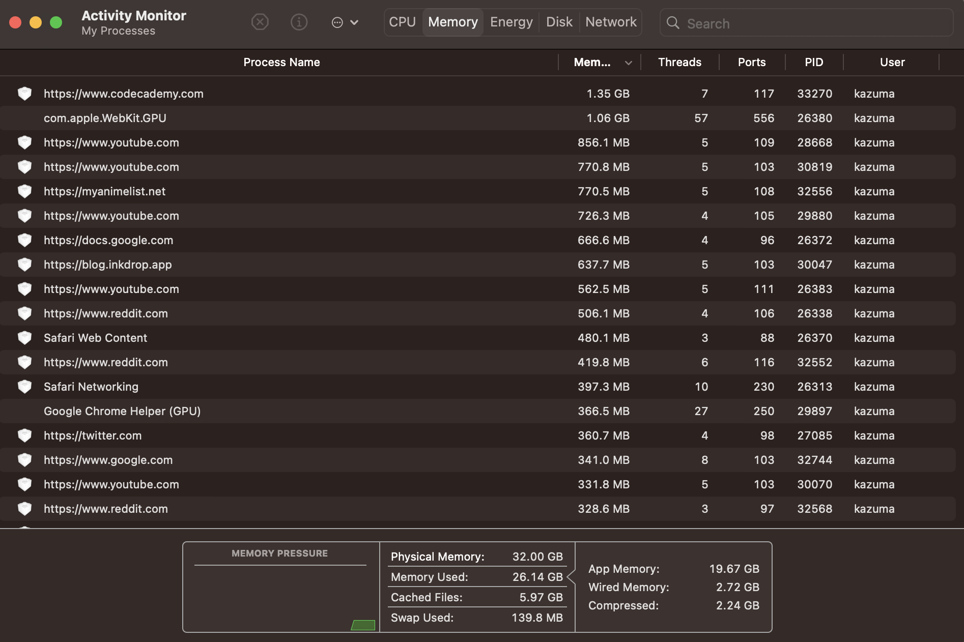This screenshot has height=642, width=964.
Task: Click the 57 threads value
Action: point(701,118)
